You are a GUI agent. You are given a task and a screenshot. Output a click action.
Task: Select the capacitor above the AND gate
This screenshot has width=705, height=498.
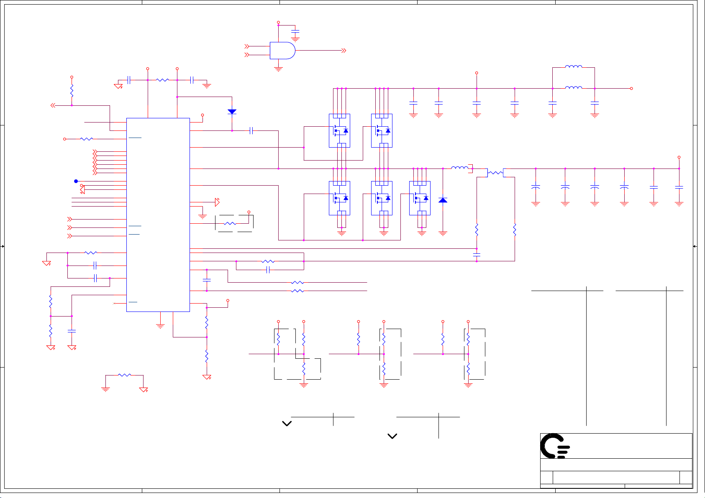(295, 32)
